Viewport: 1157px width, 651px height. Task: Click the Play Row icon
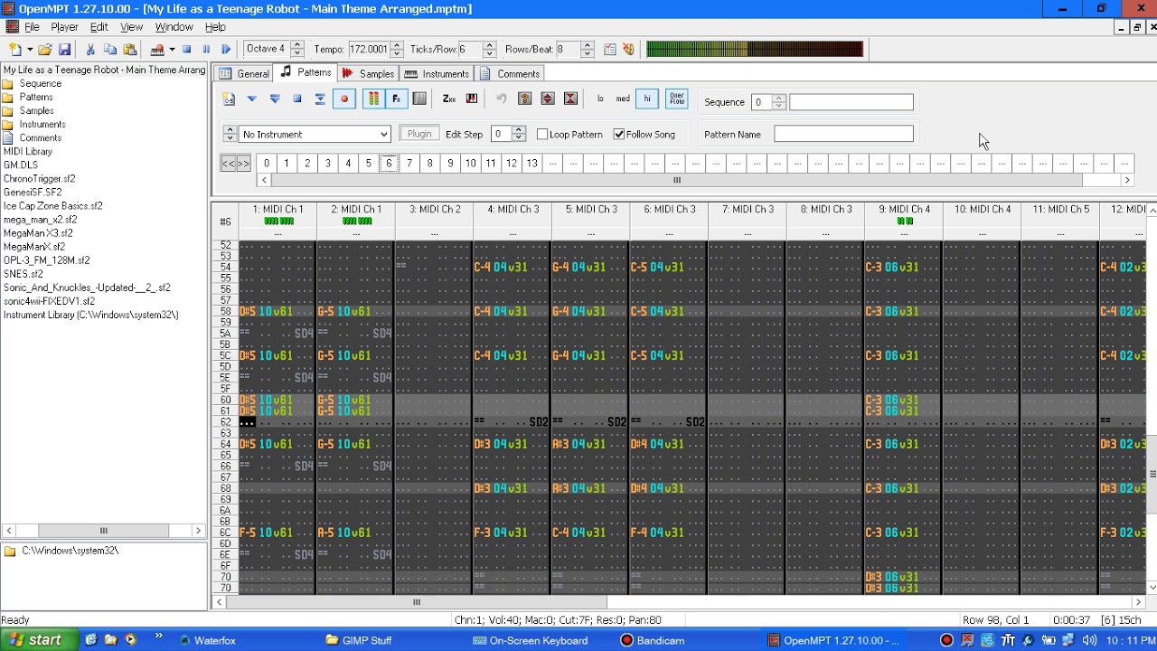coord(320,99)
